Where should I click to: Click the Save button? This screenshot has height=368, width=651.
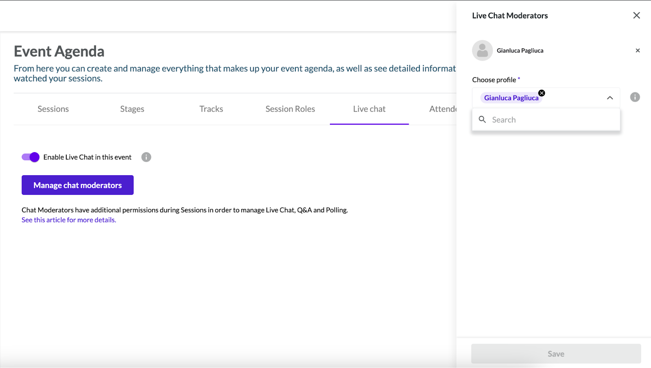point(555,353)
